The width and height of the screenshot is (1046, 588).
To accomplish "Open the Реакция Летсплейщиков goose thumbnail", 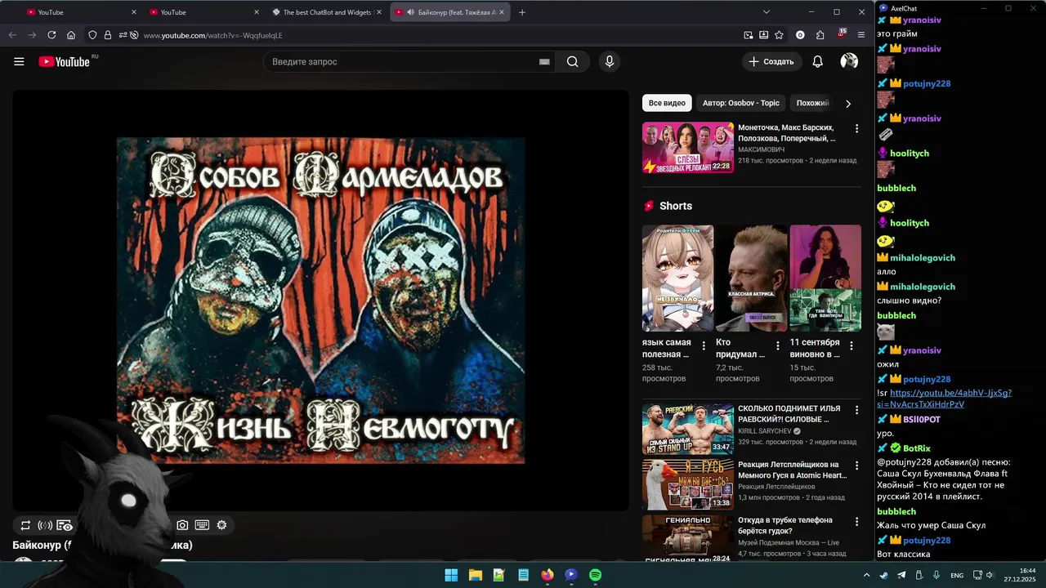I will click(688, 484).
